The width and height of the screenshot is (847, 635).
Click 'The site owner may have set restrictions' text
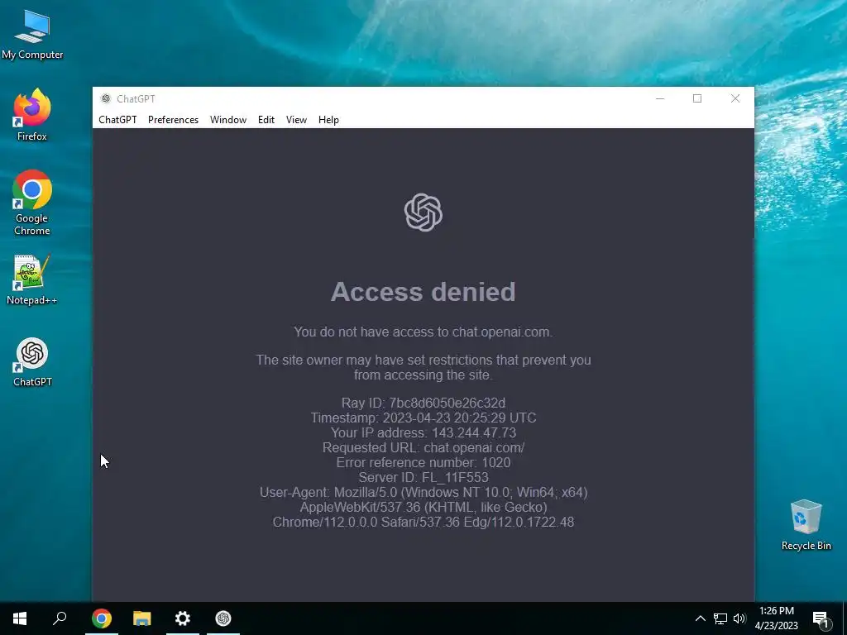(423, 368)
